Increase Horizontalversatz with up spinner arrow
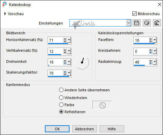The image size is (163, 135). (65, 39)
